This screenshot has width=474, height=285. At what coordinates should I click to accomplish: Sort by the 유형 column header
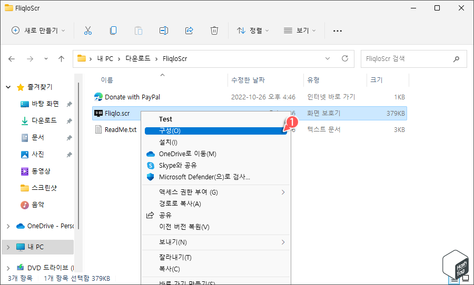click(313, 80)
